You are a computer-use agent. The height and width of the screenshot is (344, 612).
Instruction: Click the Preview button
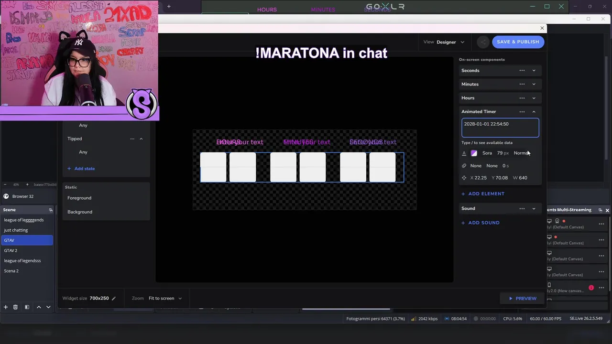[522, 298]
